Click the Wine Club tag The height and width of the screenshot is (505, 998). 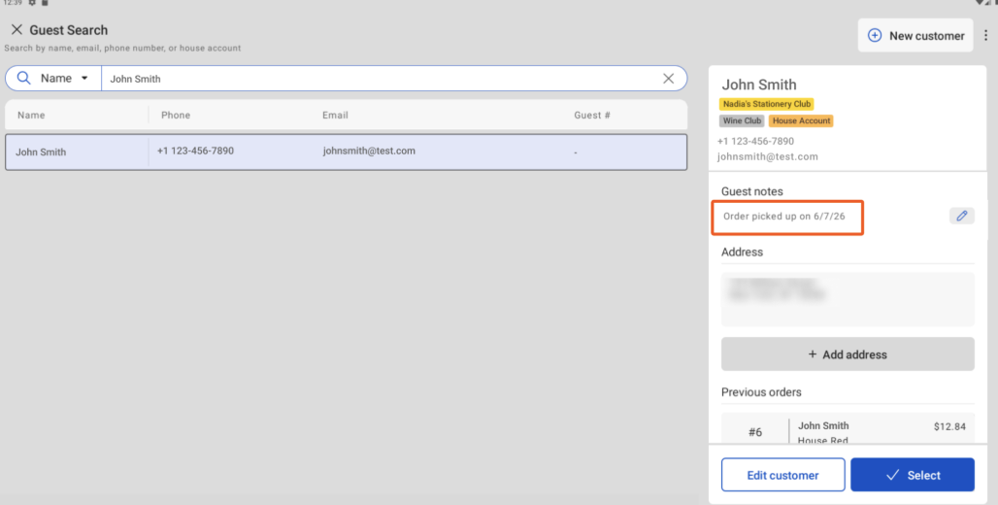coord(742,120)
